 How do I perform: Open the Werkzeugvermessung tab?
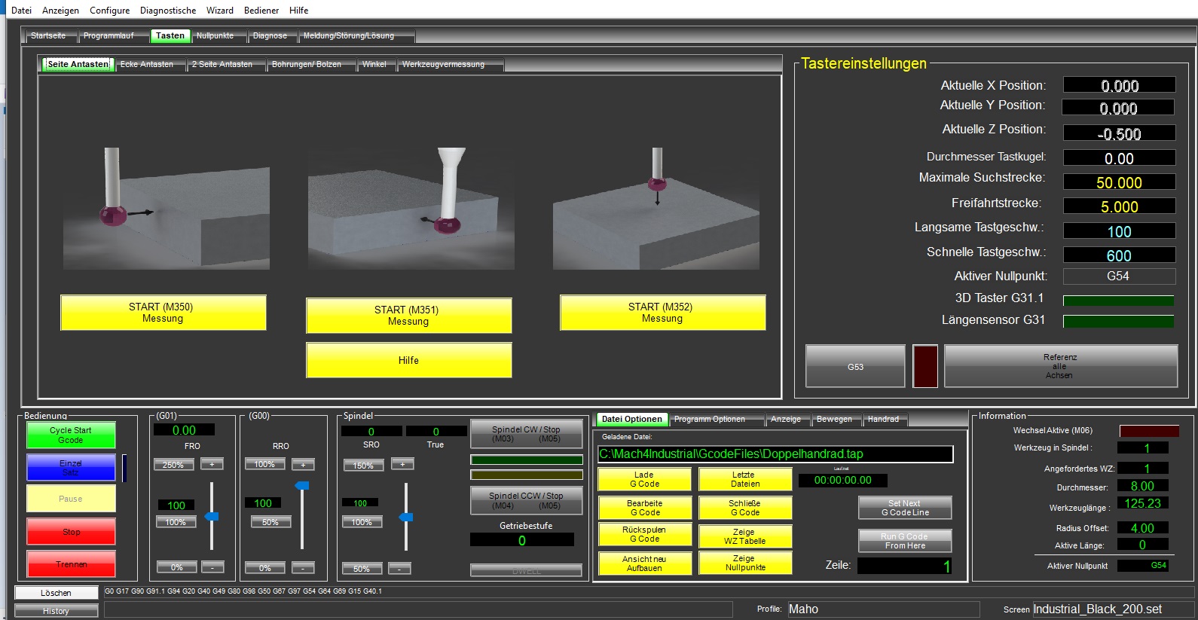pyautogui.click(x=443, y=65)
